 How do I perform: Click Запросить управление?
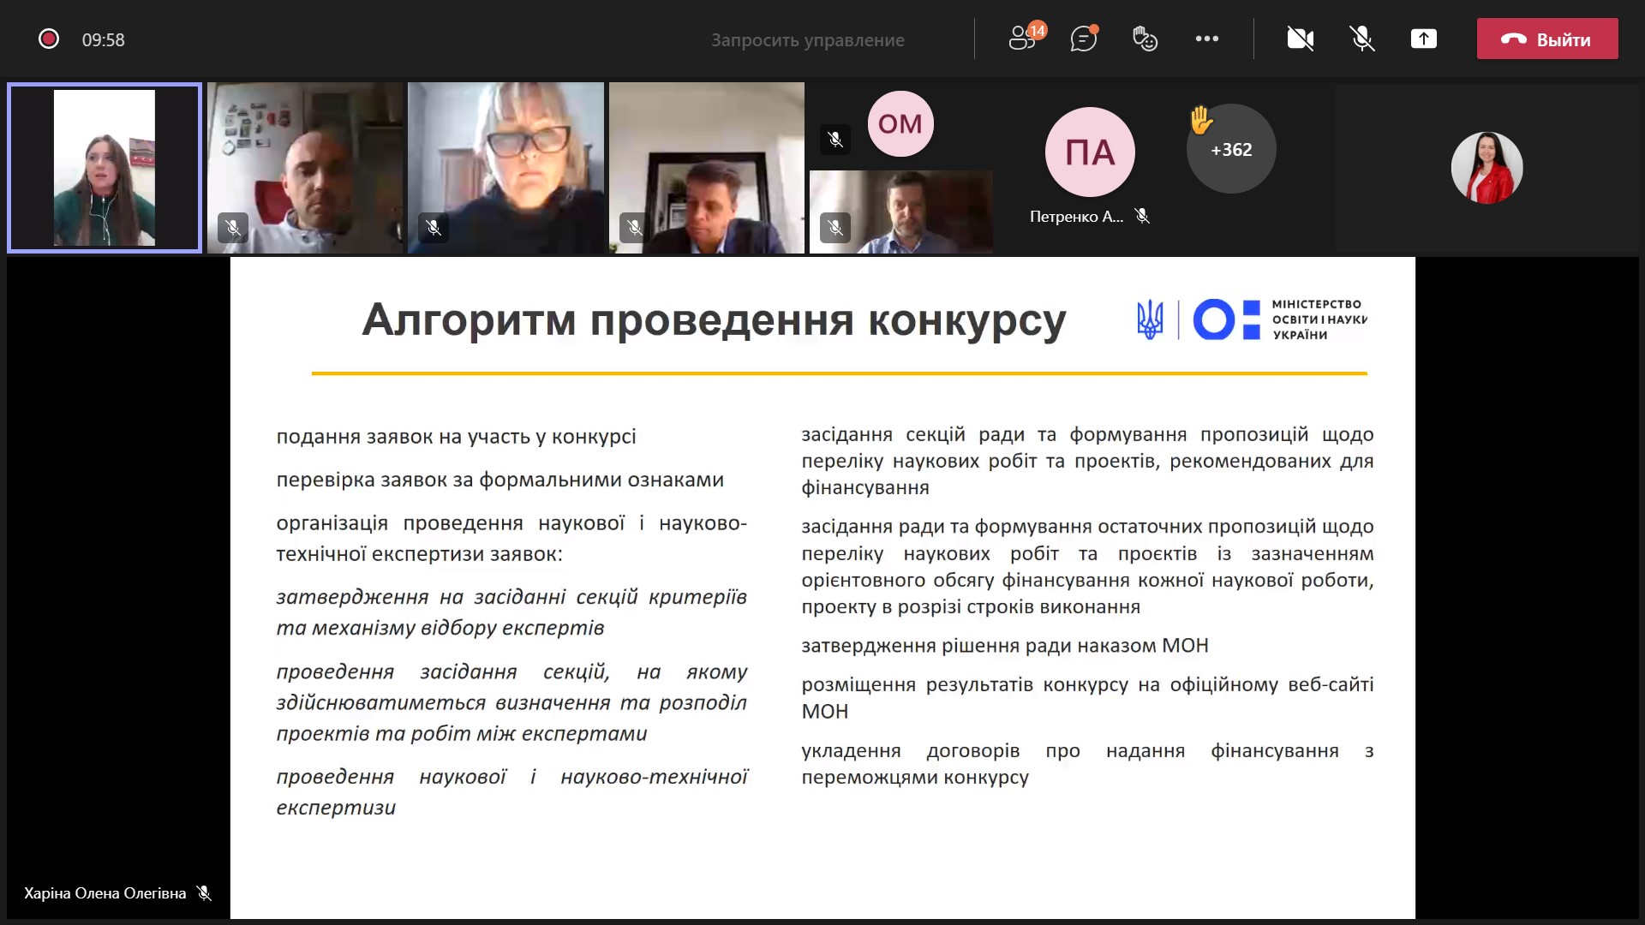807,39
